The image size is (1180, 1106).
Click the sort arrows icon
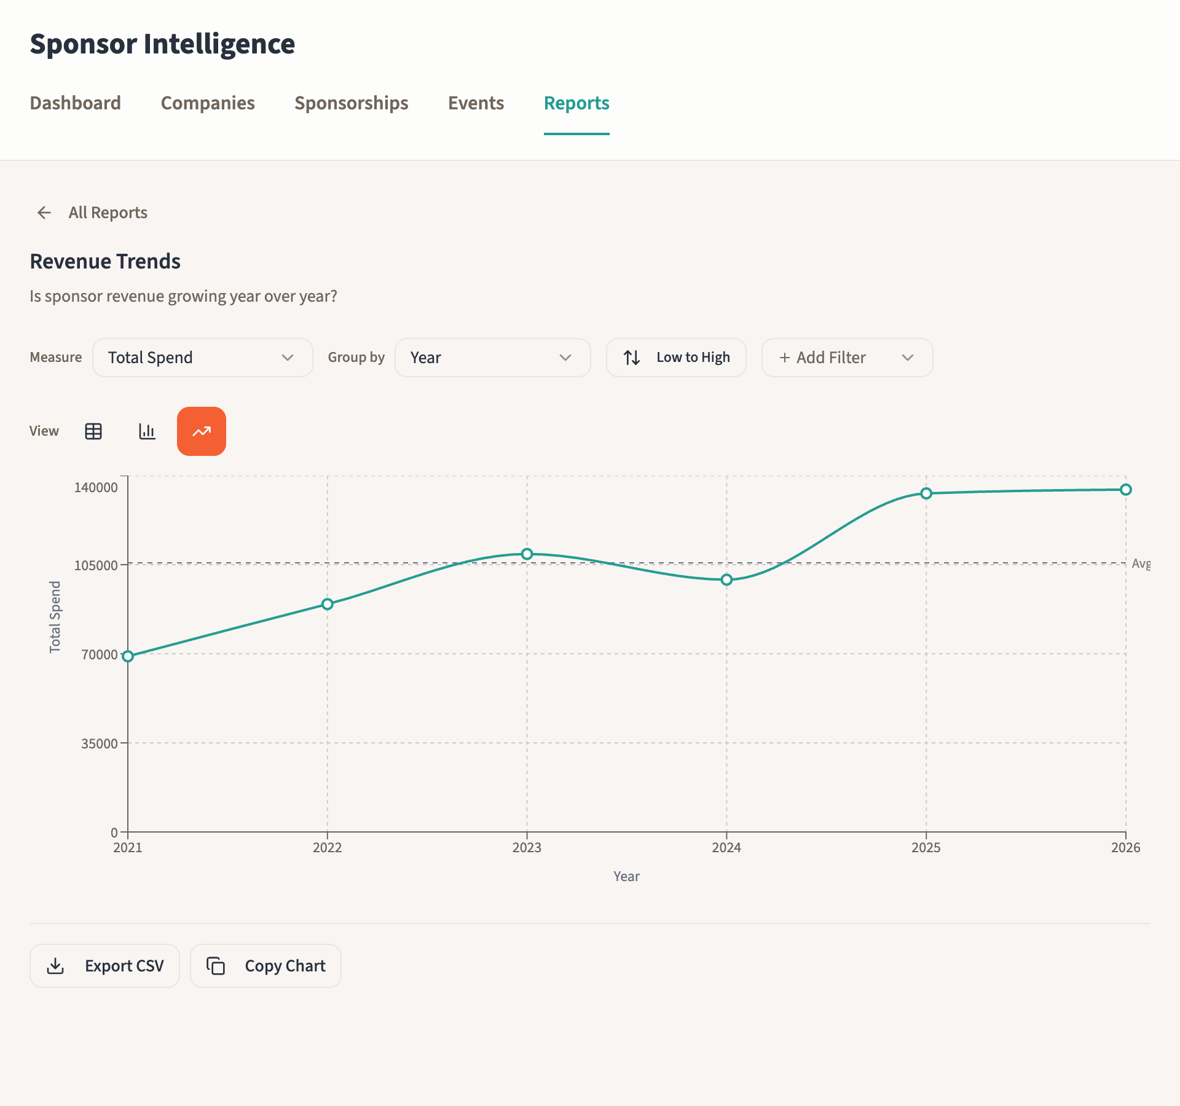click(x=632, y=358)
